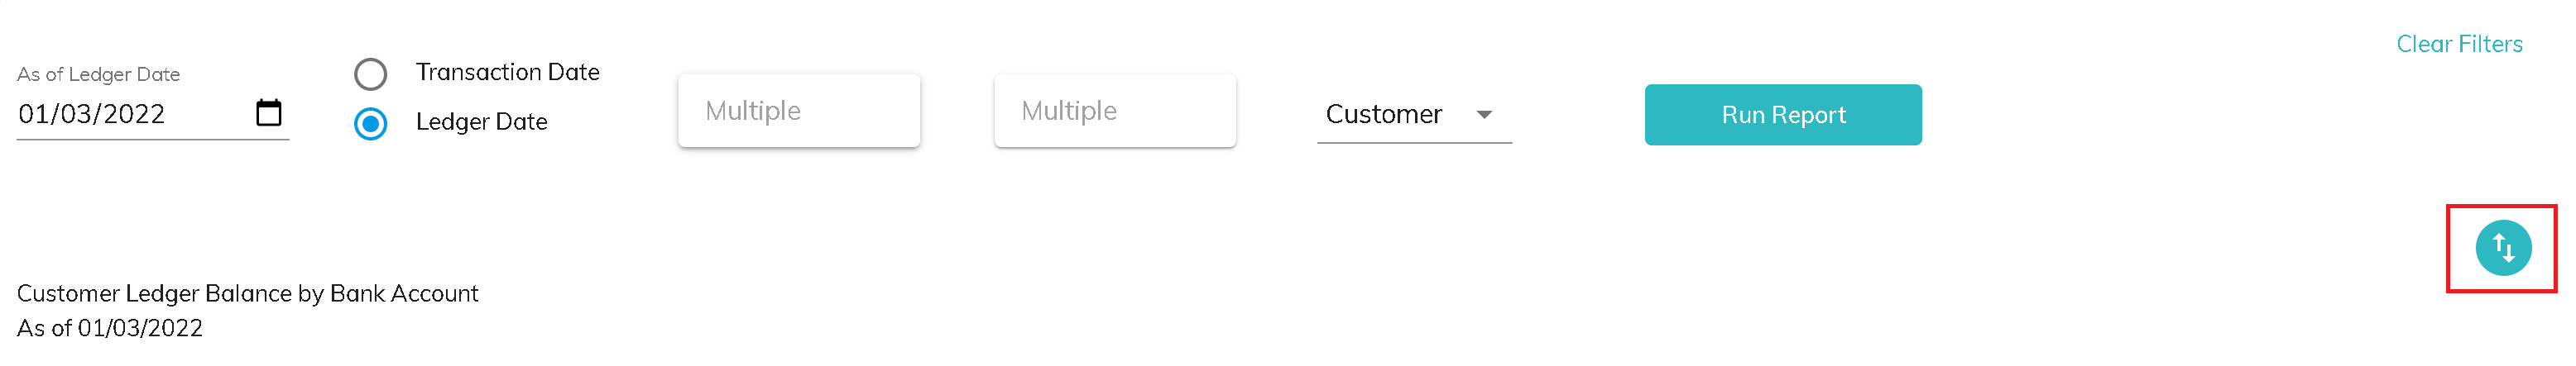The height and width of the screenshot is (366, 2576).
Task: Click the up-down arrows sort button
Action: 2502,247
